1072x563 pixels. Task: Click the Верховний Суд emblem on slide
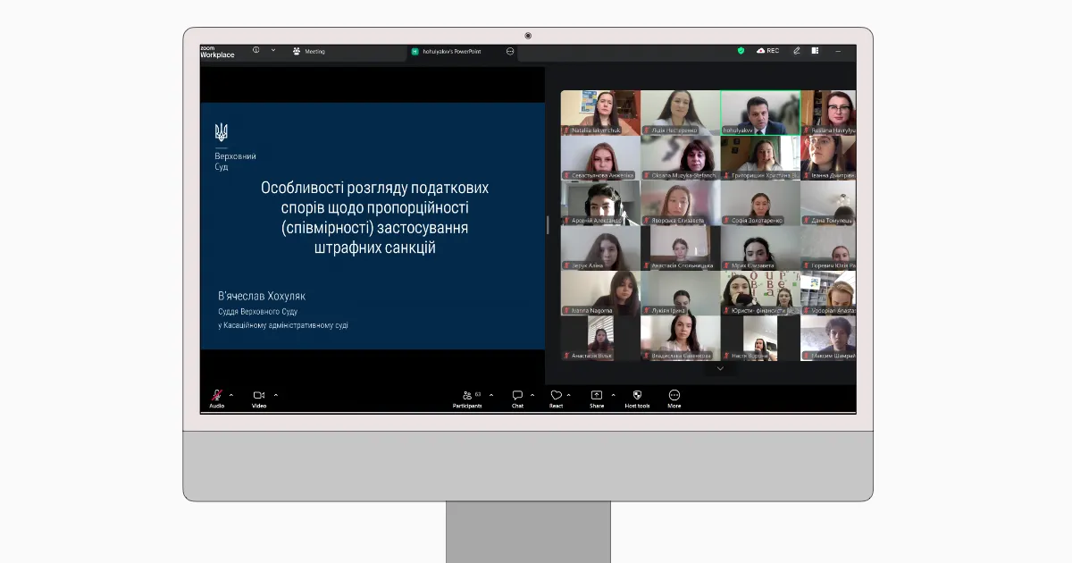[221, 132]
